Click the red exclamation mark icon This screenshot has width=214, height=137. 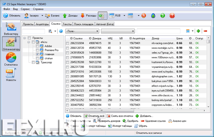coord(172,16)
